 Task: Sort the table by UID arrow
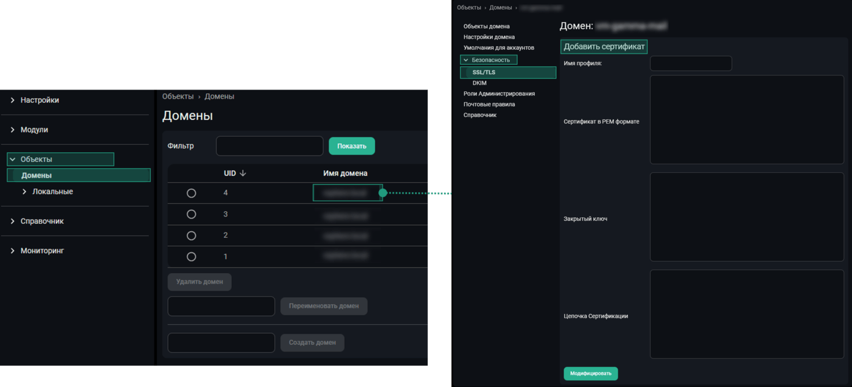pyautogui.click(x=243, y=173)
